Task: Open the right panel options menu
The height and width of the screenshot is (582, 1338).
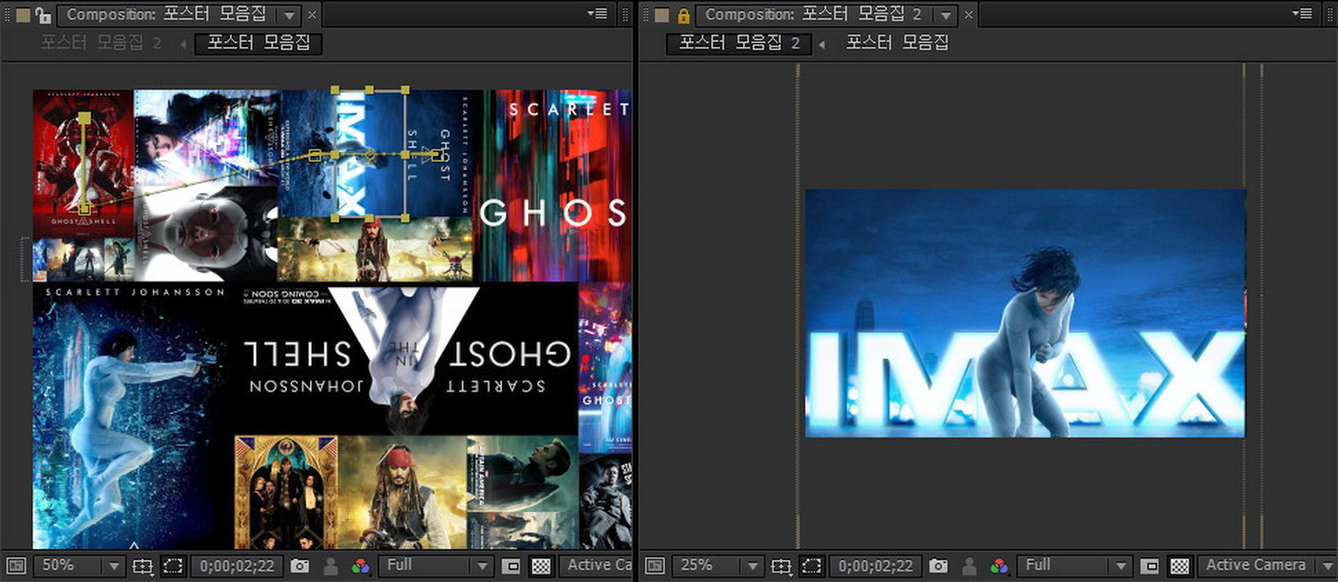Action: coord(1302,13)
